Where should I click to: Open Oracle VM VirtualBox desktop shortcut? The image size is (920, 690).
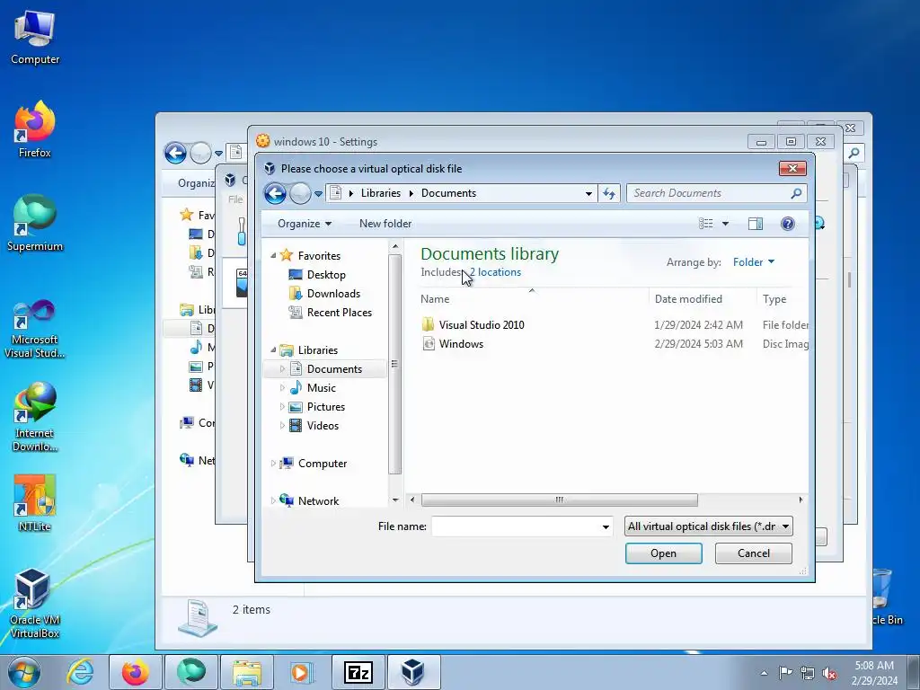[x=35, y=604]
